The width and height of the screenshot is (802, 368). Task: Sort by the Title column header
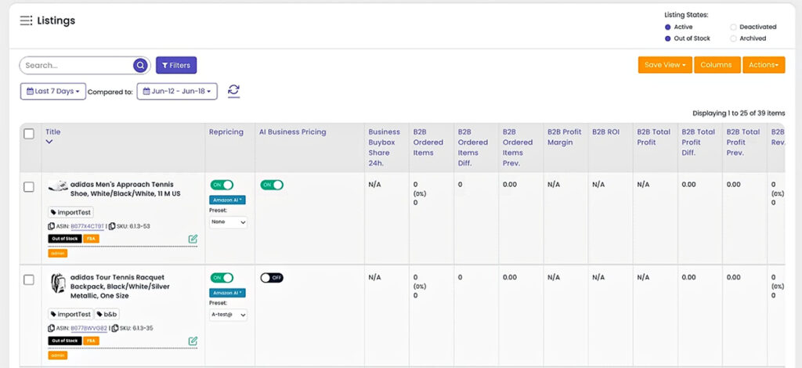pyautogui.click(x=52, y=132)
